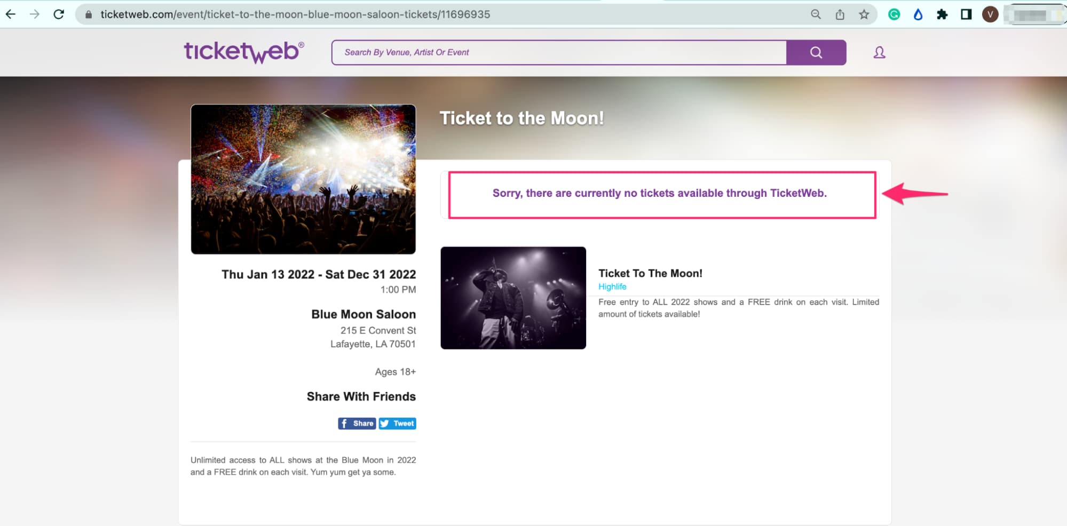Image resolution: width=1067 pixels, height=526 pixels.
Task: Open the TicketWeb account icon
Action: (879, 52)
